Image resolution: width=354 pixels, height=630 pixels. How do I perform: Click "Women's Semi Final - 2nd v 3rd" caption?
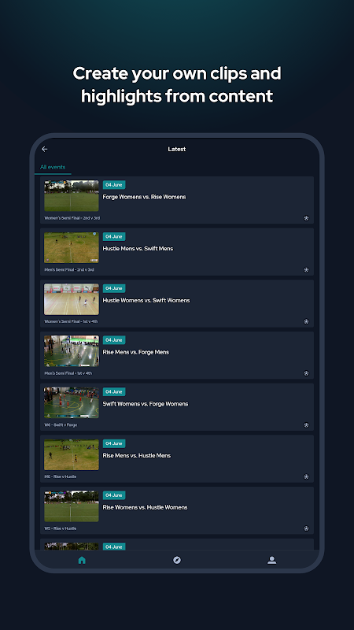point(72,218)
